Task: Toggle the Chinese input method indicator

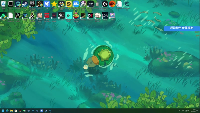Action: coord(183,111)
